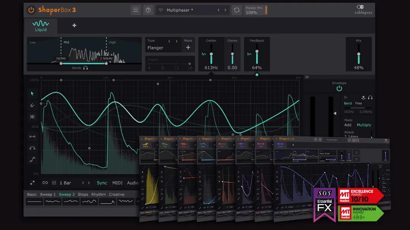Select Sync trigger mode
Image resolution: width=410 pixels, height=230 pixels.
tap(102, 183)
